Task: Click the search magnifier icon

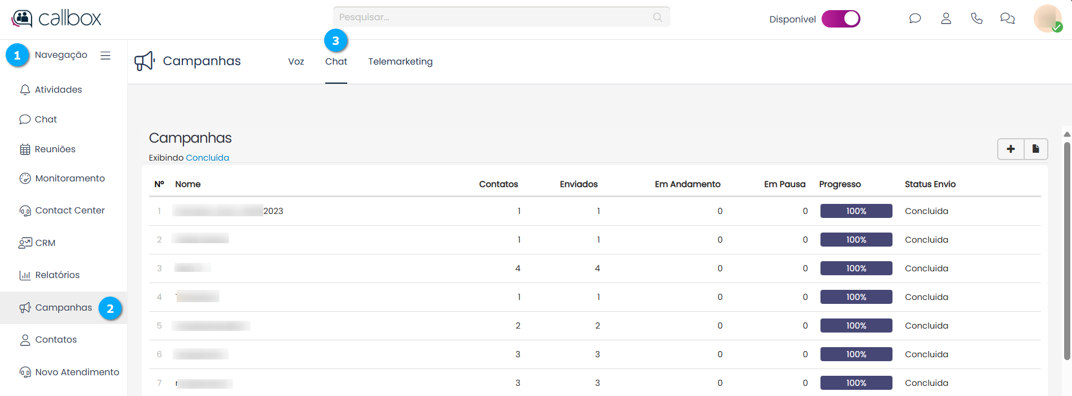Action: coord(657,17)
